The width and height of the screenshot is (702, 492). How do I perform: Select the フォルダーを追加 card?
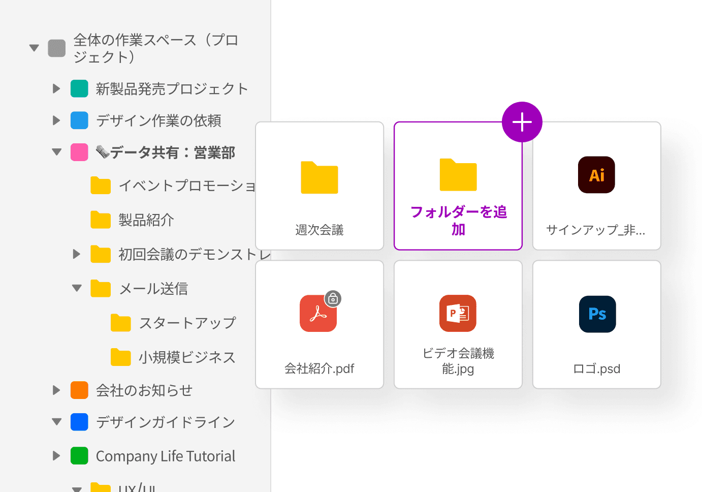click(458, 186)
